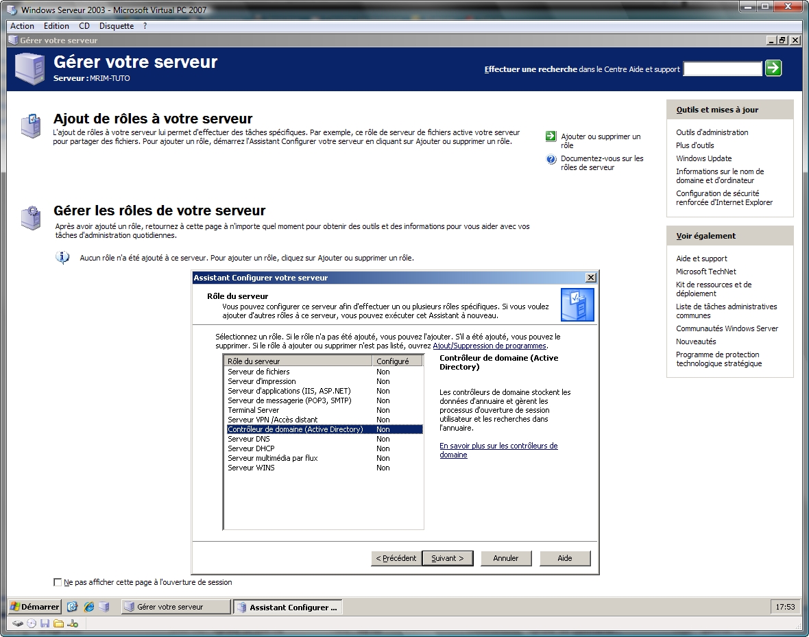Click the shared folder icon in Virtual PC status bar
809x637 pixels.
(x=58, y=623)
